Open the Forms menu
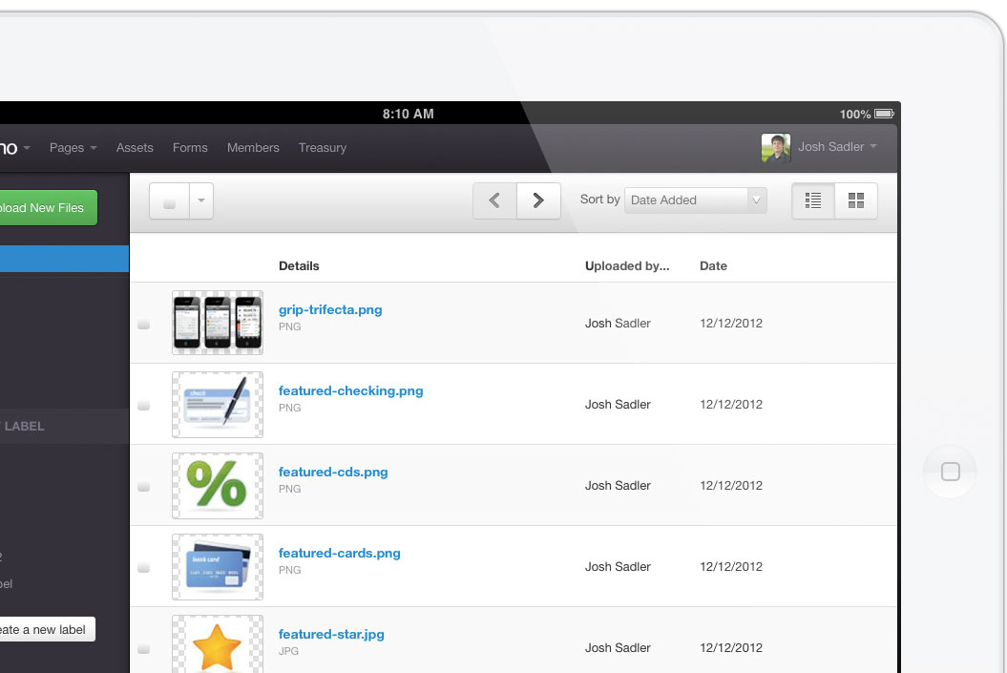 tap(190, 148)
